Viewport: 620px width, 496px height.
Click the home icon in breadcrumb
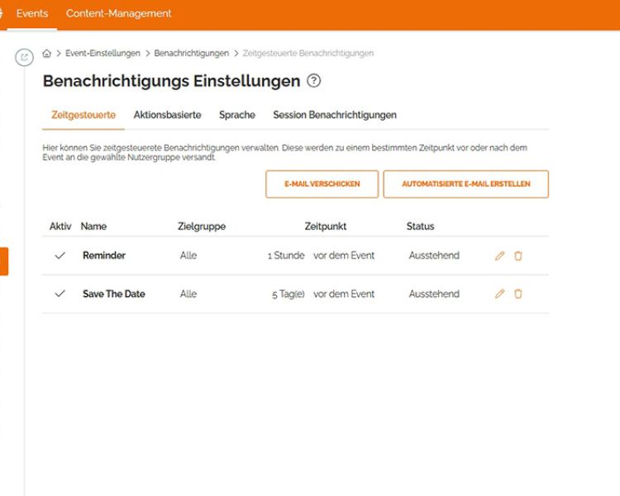(47, 54)
